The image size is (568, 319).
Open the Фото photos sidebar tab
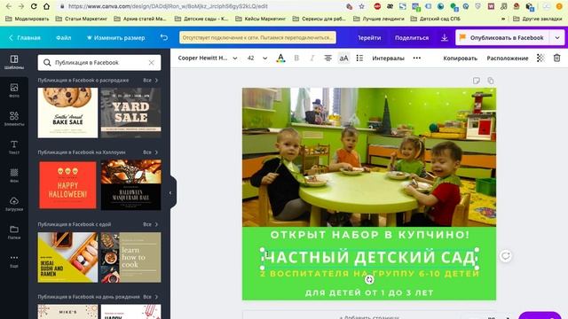(14, 90)
